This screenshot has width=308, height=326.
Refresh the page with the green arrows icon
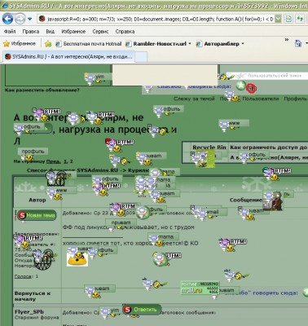(x=300, y=19)
